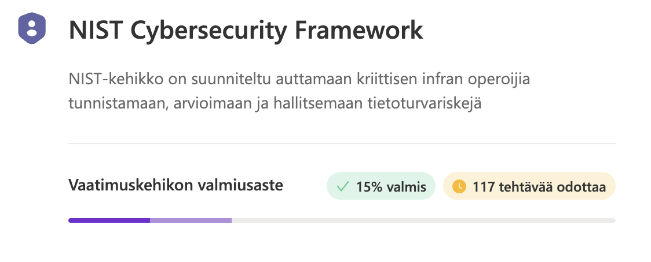Click the yellow clock icon
The image size is (651, 262).
[459, 186]
